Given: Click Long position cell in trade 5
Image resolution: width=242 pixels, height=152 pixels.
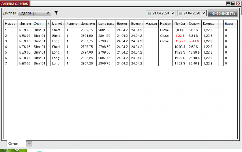Looking at the screenshot, I should click(56, 52).
